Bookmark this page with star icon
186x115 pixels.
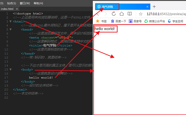point(141,14)
